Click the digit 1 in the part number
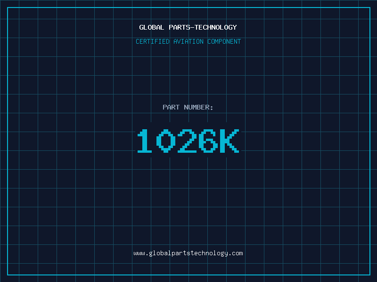 (146, 141)
